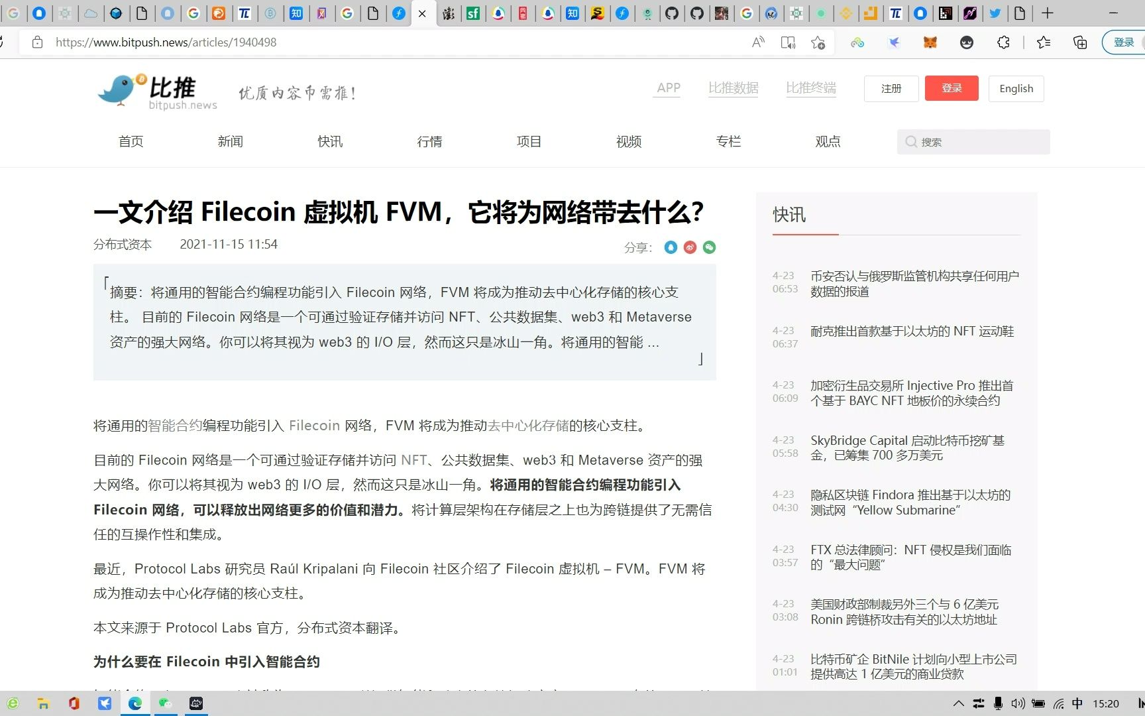Image resolution: width=1145 pixels, height=716 pixels.
Task: Open the APP link in header
Action: (669, 88)
